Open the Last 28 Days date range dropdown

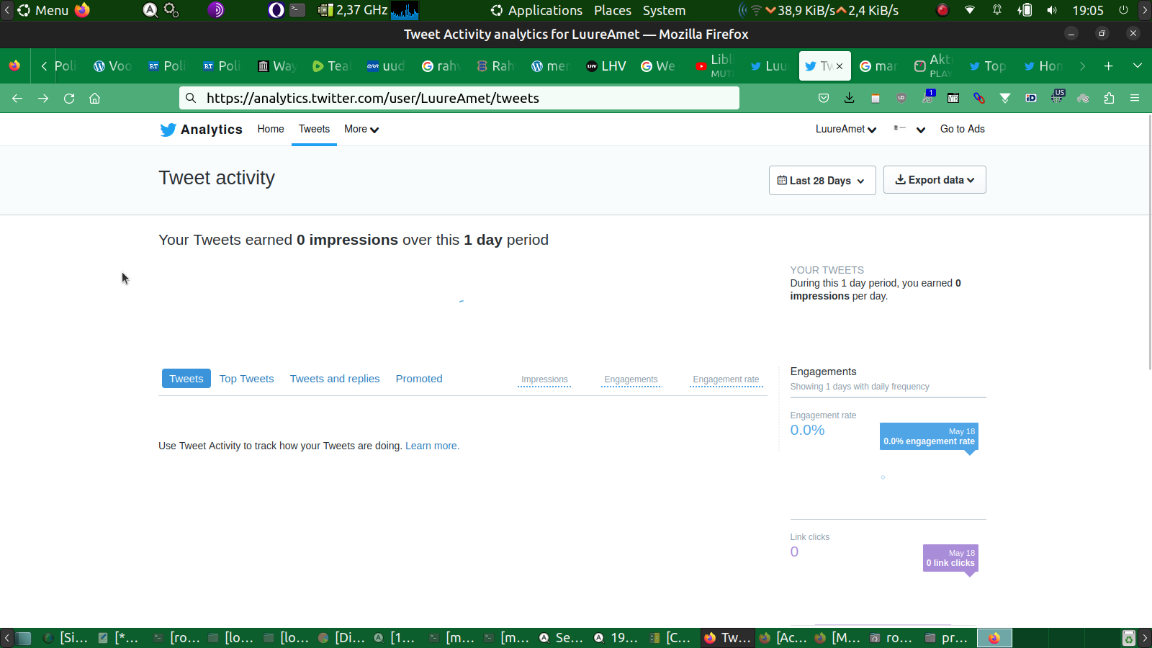click(x=822, y=180)
